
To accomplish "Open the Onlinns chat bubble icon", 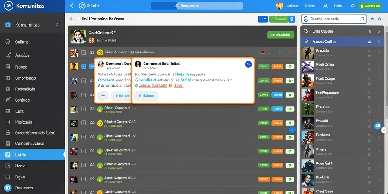I will (8, 42).
